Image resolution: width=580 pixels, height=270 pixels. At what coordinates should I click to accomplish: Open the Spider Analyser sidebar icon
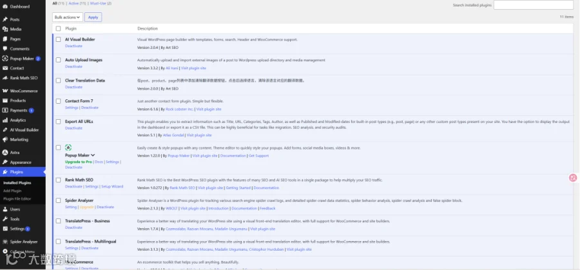(5, 242)
